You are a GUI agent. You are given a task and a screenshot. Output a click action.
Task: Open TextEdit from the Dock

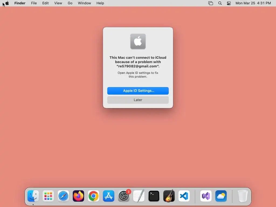pos(139,196)
